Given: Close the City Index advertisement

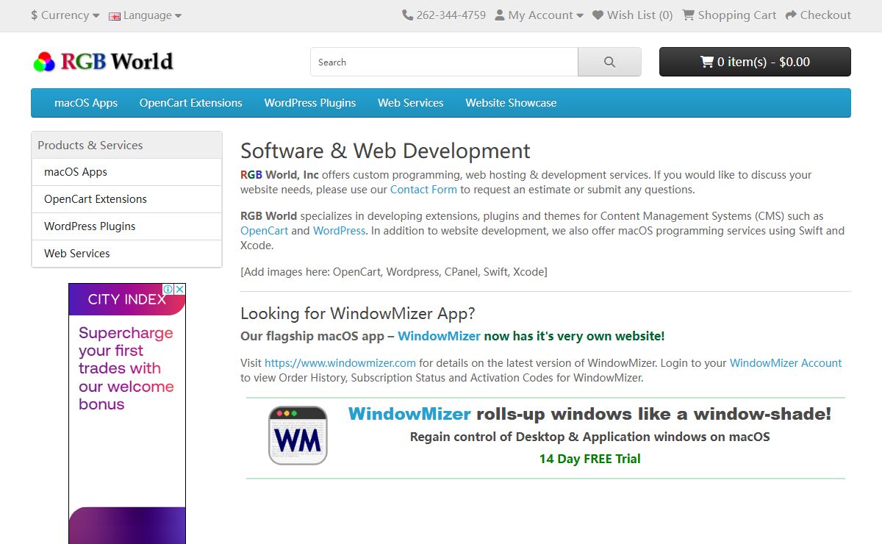Looking at the screenshot, I should coord(180,290).
